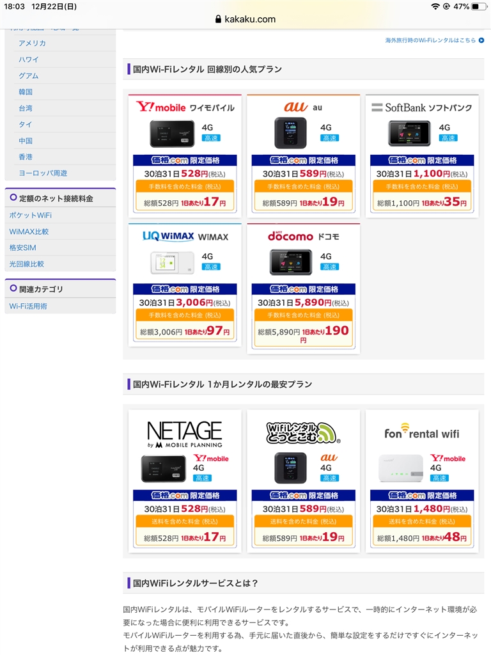491x655 pixels.
Task: Select the docomo 総額5,890円 price box
Action: pos(303,334)
